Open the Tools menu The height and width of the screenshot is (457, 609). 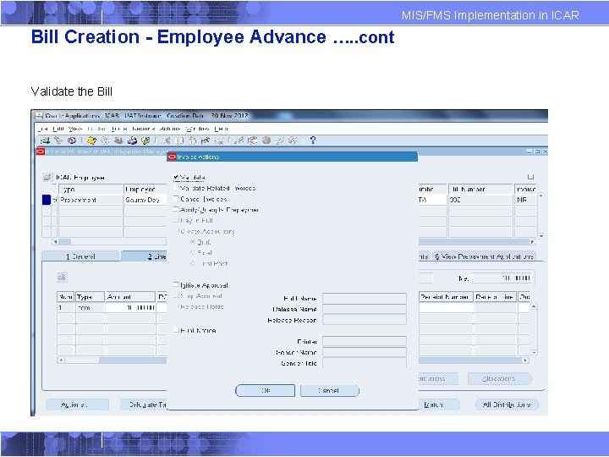click(x=119, y=129)
